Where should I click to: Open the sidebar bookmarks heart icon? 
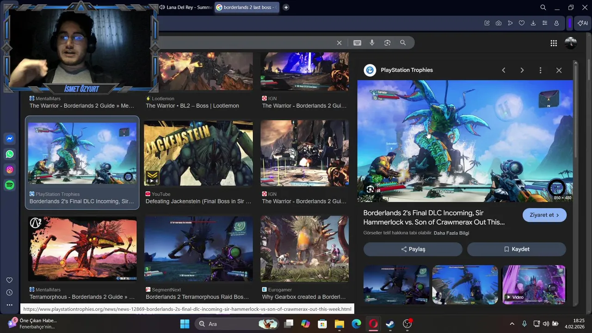coord(9,280)
